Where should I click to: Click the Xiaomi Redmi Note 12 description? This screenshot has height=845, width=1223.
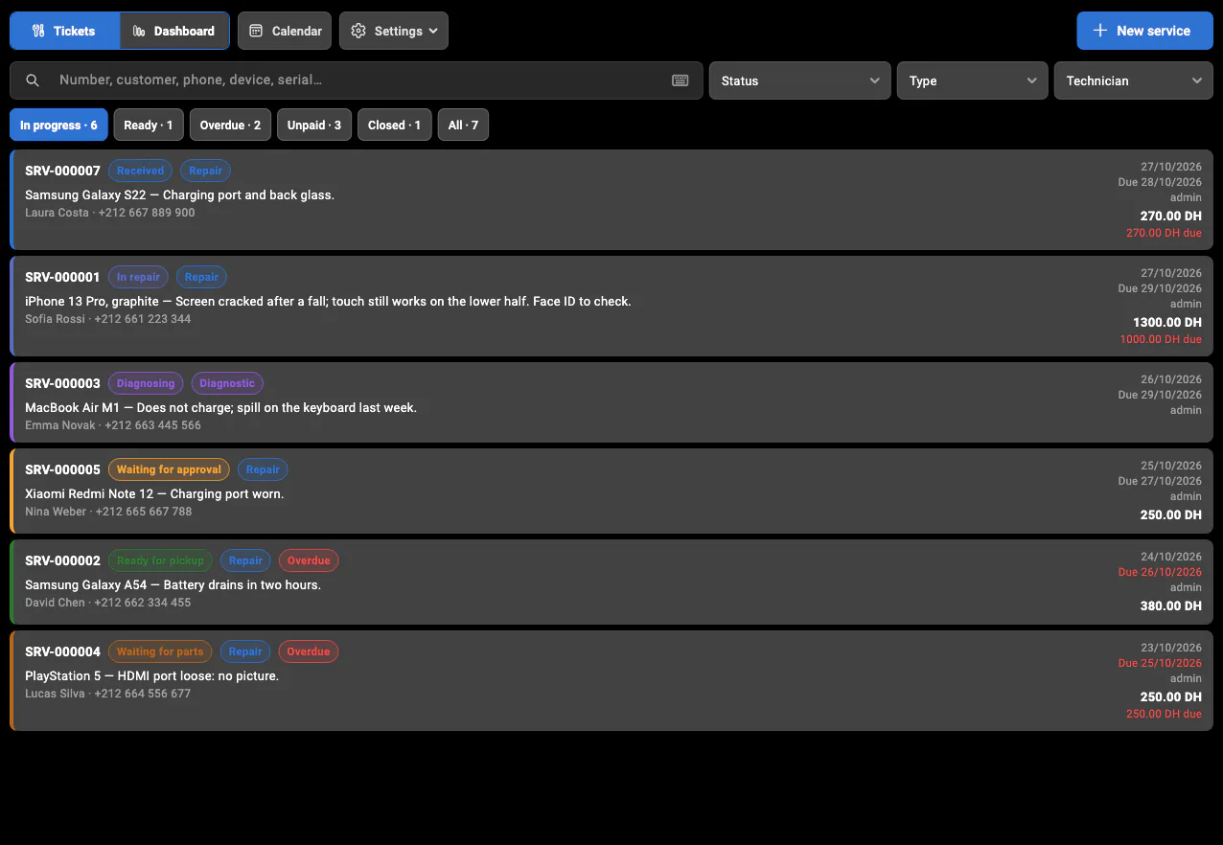[x=154, y=493]
